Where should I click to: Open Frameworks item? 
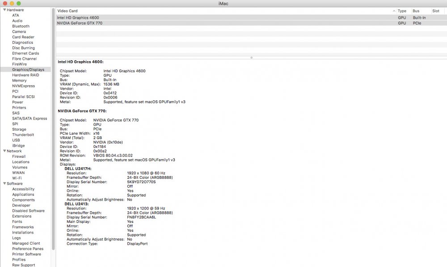tap(23, 227)
